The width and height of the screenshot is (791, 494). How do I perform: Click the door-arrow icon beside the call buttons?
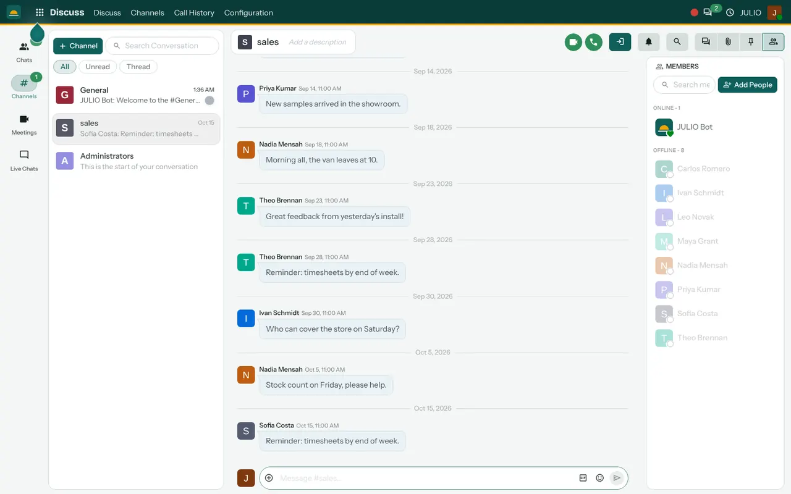point(620,42)
